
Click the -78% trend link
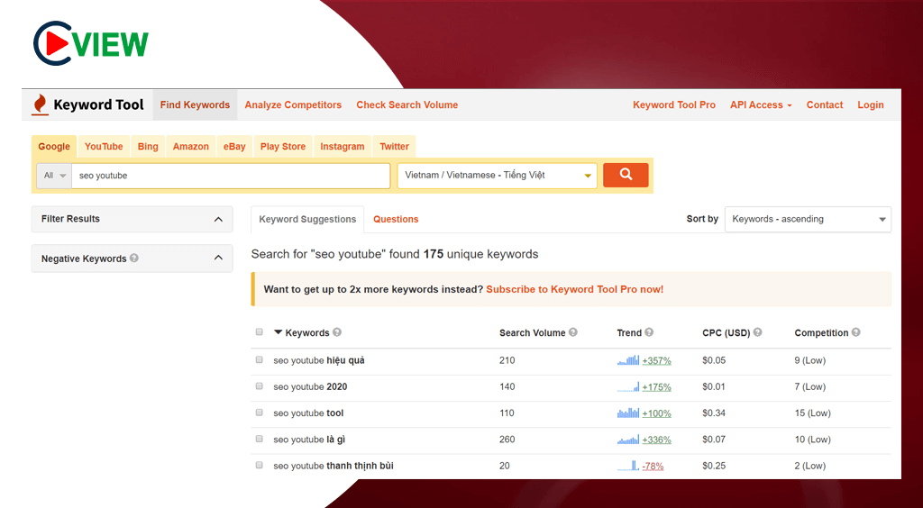click(x=653, y=467)
